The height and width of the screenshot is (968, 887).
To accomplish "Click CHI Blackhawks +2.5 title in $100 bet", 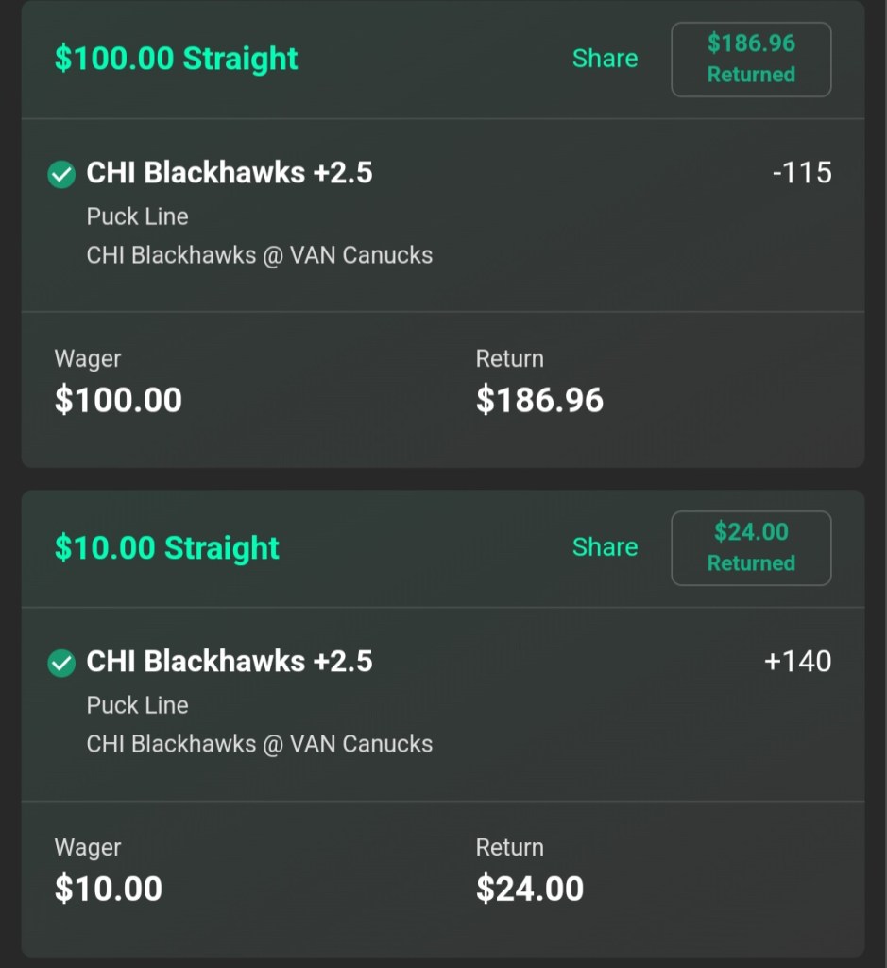I will click(x=230, y=173).
